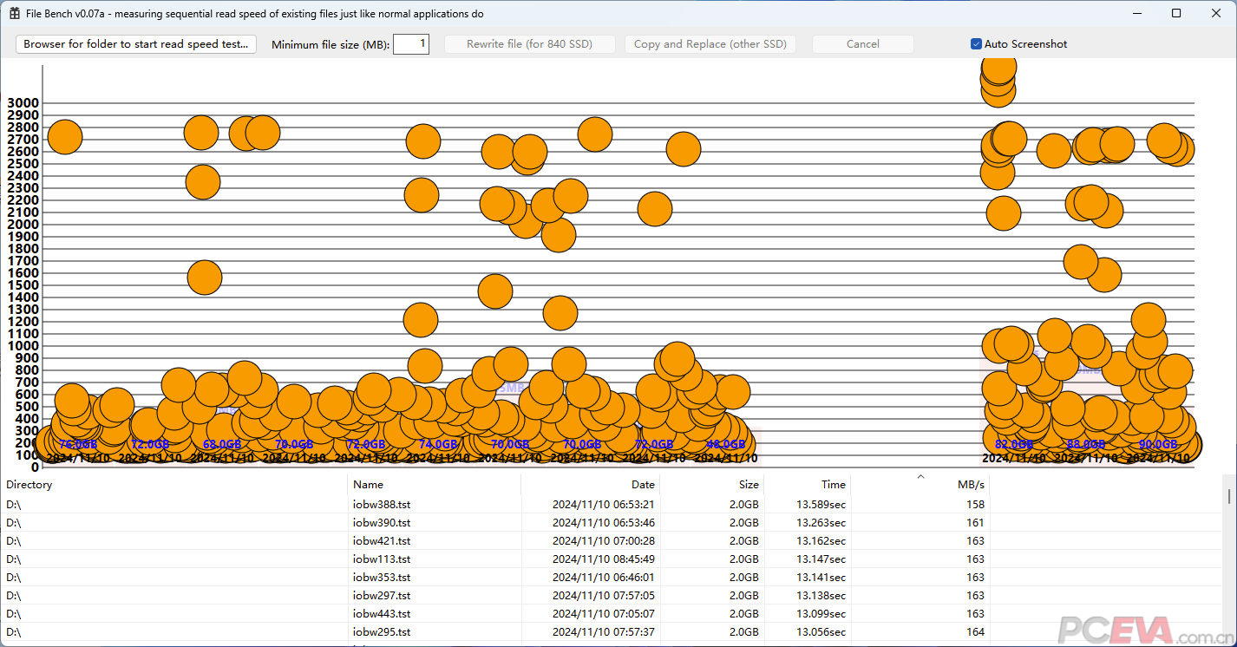Viewport: 1237px width, 647px height.
Task: Sort list by the Directory column header
Action: [x=173, y=485]
